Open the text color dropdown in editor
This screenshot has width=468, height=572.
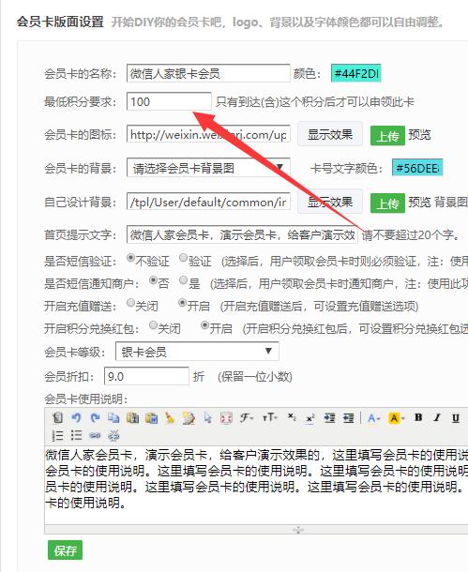(x=374, y=417)
